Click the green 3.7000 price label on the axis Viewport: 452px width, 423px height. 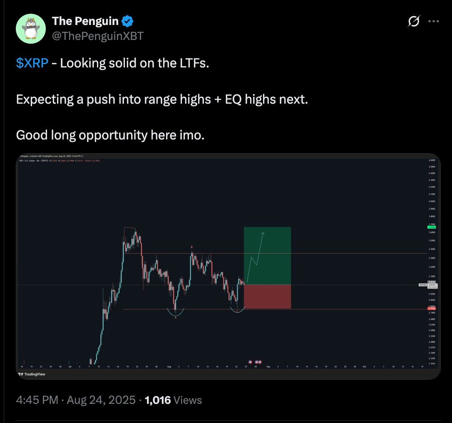431,227
